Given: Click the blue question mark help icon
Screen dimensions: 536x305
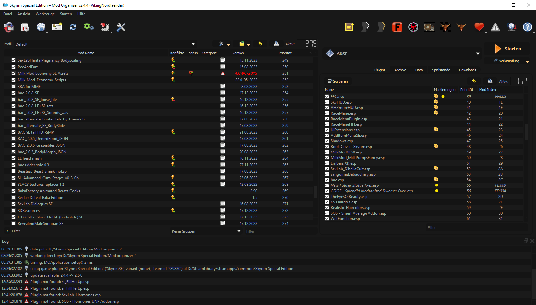Looking at the screenshot, I should [527, 27].
